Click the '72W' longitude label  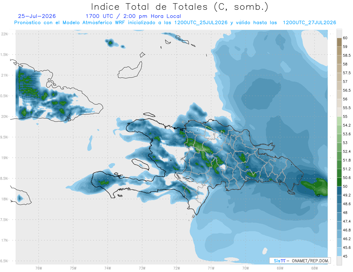tap(176, 268)
